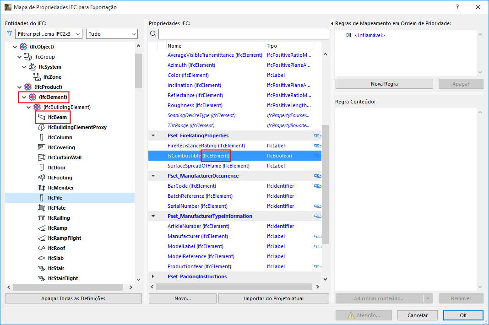Viewport: 489px width, 325px height.
Task: Click the IfcFooting icon
Action: coord(42,178)
